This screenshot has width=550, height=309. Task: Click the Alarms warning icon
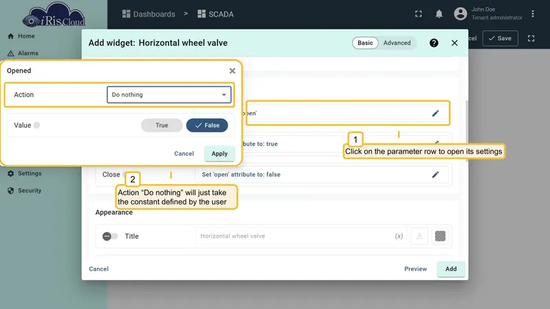coord(10,54)
